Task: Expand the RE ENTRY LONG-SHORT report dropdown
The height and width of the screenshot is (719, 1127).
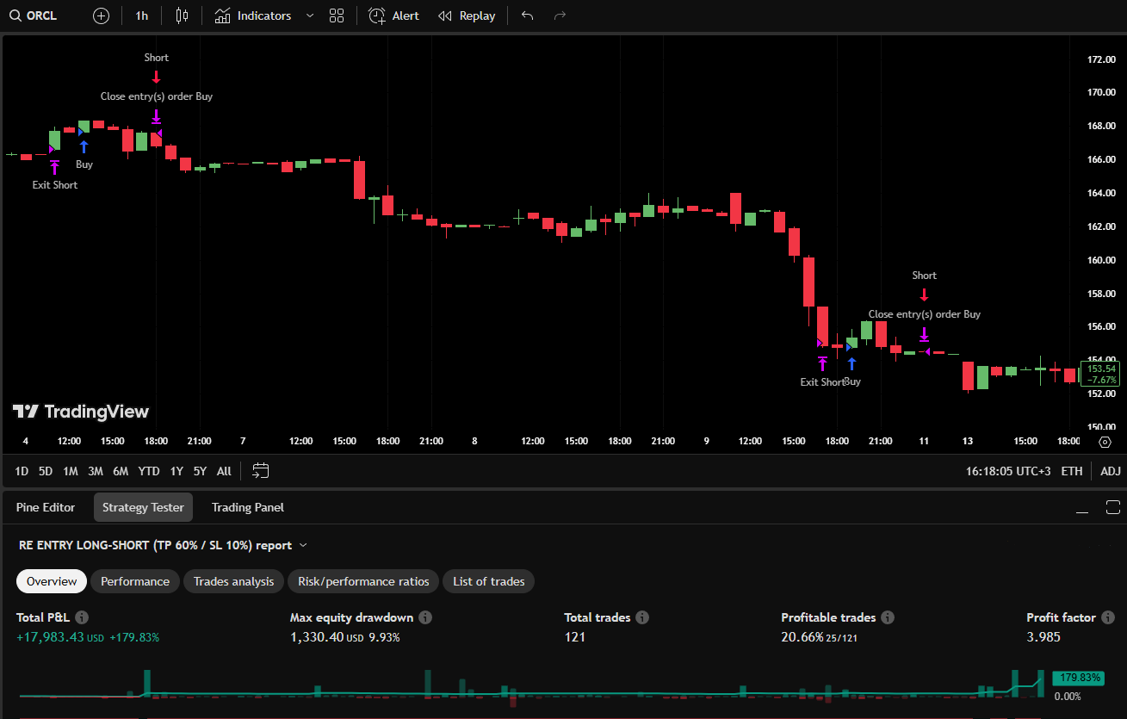Action: [x=303, y=545]
